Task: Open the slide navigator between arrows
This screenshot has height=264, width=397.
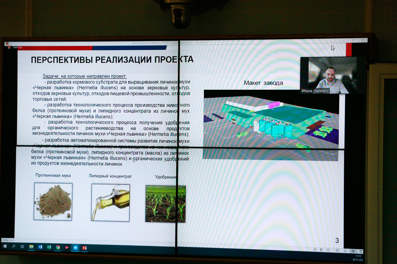Action: [321, 250]
